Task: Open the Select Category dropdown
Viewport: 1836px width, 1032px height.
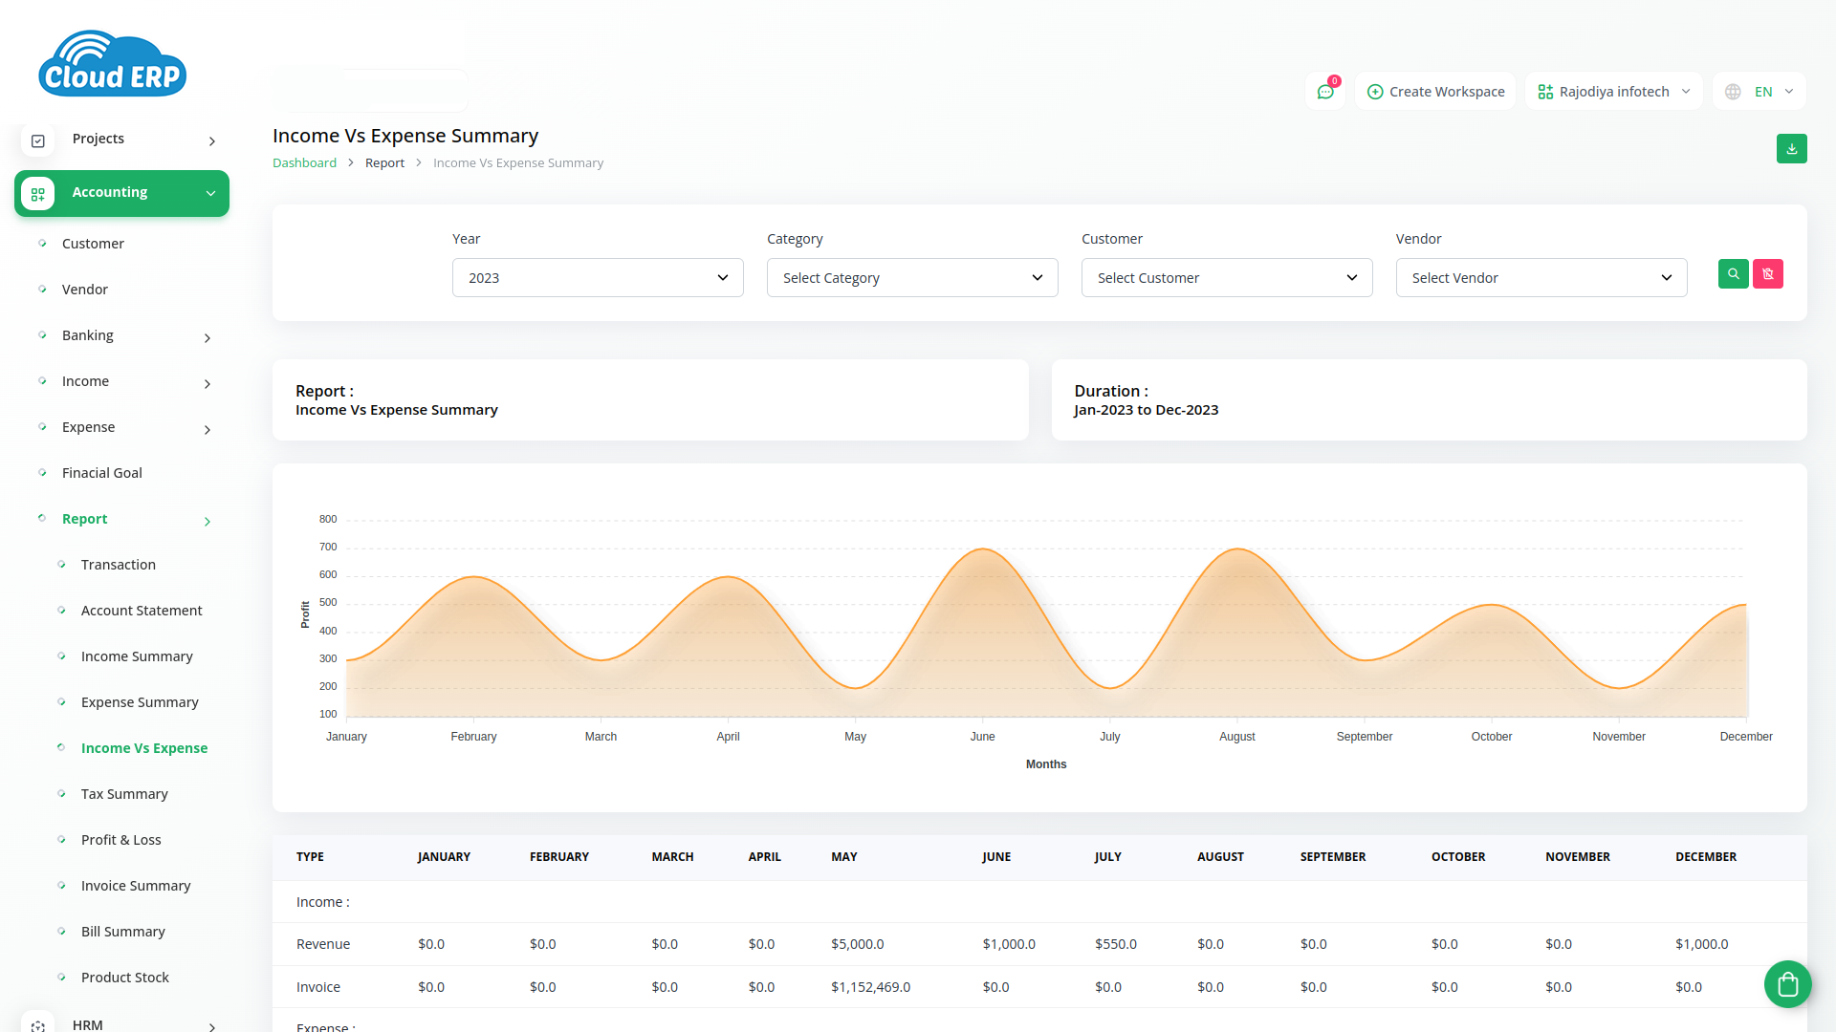Action: 911,278
